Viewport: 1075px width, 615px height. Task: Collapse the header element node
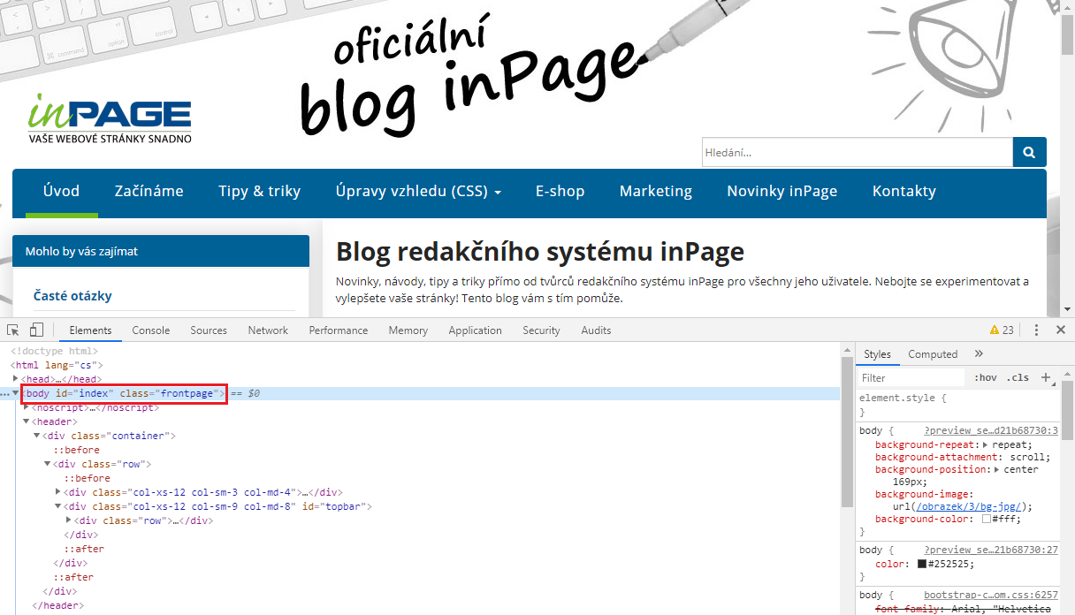coord(27,421)
